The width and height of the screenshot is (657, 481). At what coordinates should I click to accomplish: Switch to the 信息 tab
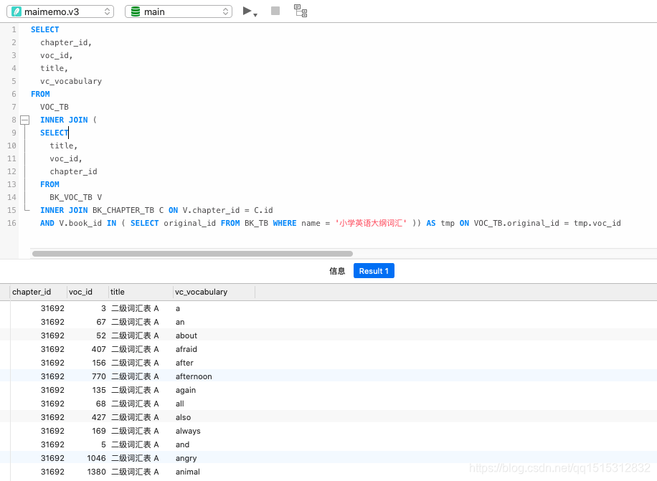(337, 271)
